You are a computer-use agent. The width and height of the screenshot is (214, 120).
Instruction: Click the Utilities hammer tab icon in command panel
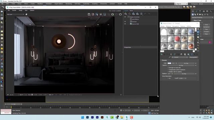211,11
